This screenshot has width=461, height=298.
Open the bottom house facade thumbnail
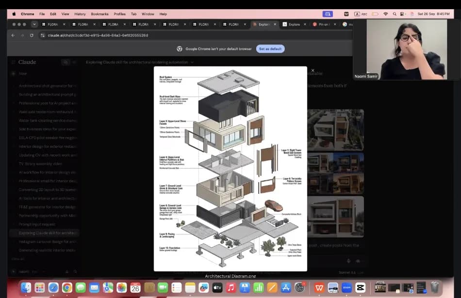(x=335, y=217)
